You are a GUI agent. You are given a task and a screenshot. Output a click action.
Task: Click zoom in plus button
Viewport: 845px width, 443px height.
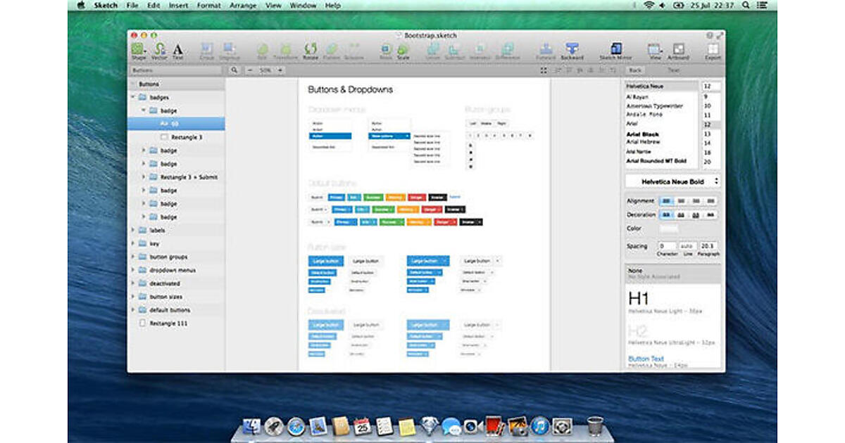tap(280, 70)
